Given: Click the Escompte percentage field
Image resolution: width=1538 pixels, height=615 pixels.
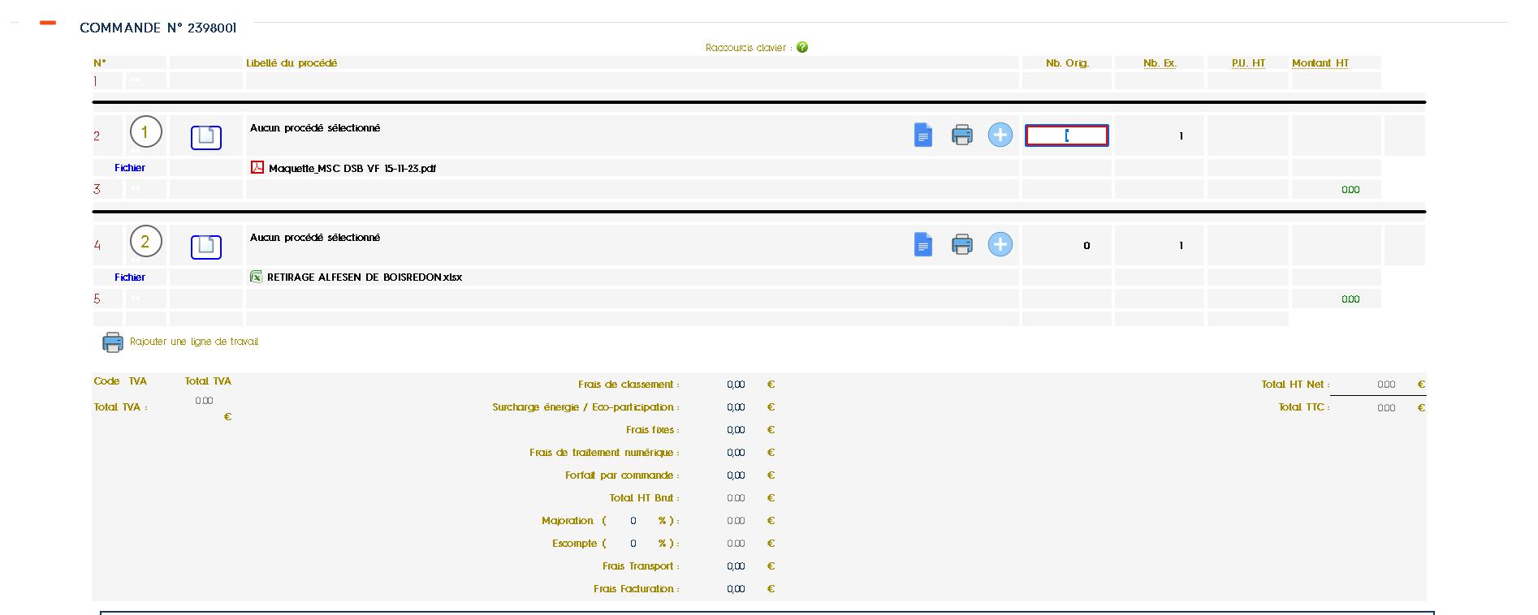Looking at the screenshot, I should tap(633, 544).
